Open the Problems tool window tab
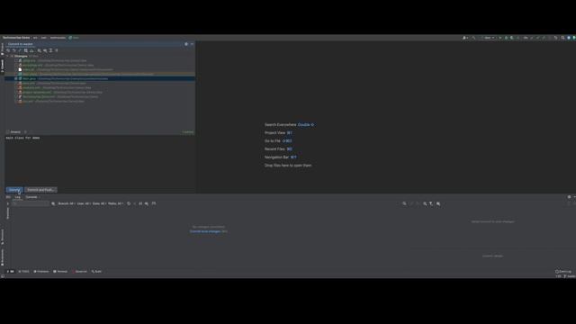The height and width of the screenshot is (324, 576). (41, 272)
